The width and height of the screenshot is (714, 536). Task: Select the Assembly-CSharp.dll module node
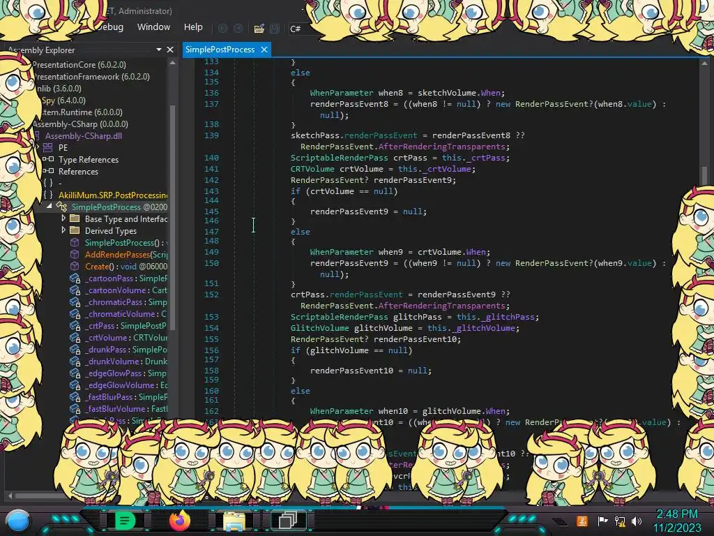(84, 136)
